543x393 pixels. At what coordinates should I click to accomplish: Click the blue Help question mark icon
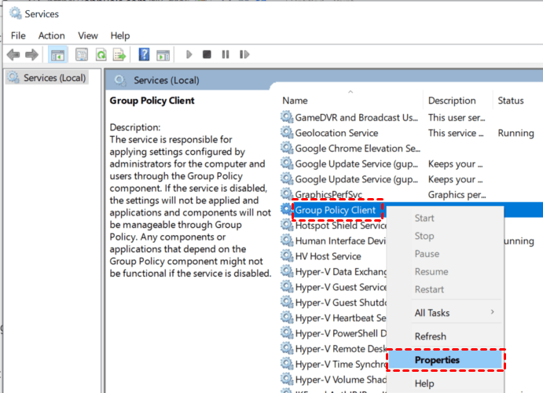(144, 54)
